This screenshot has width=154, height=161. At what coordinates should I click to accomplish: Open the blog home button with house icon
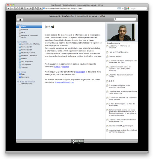(x=20, y=20)
